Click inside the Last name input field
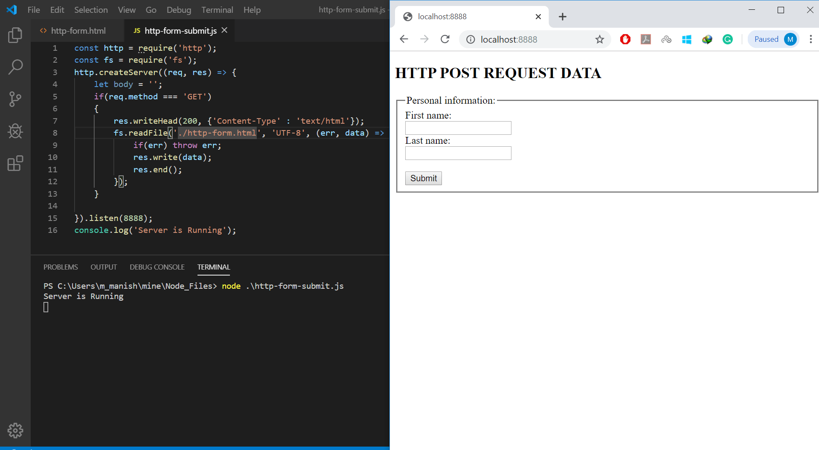The image size is (819, 450). (458, 153)
